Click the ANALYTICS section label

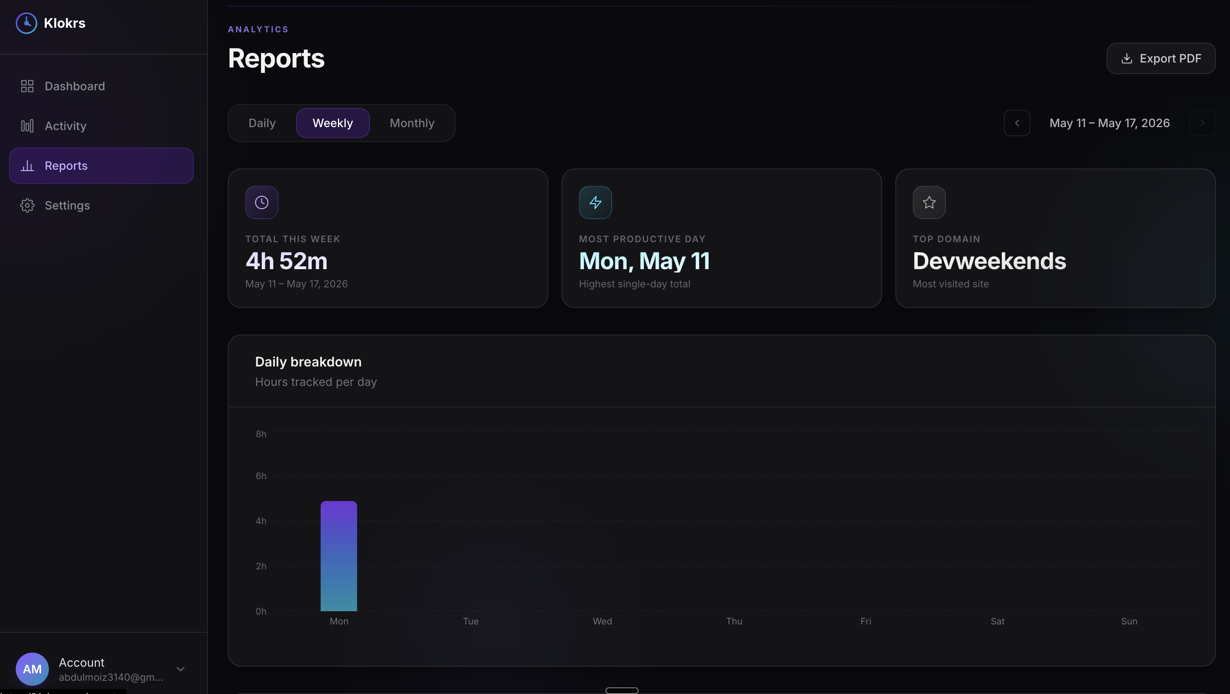[x=258, y=29]
